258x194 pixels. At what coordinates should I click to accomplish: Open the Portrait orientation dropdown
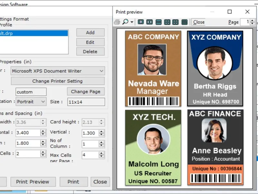(x=31, y=102)
